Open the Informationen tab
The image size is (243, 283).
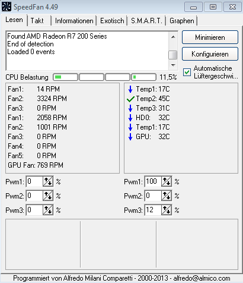(74, 21)
